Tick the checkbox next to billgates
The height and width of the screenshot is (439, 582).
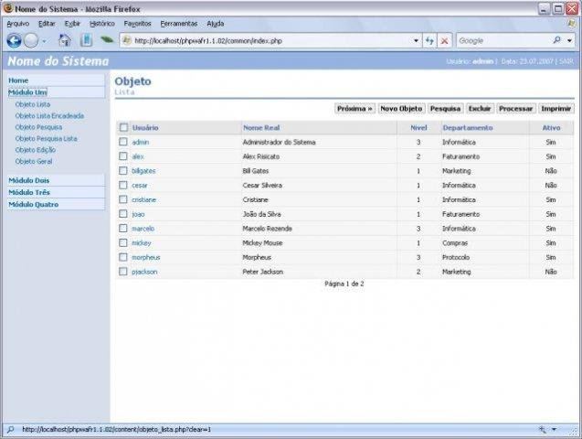(x=123, y=170)
